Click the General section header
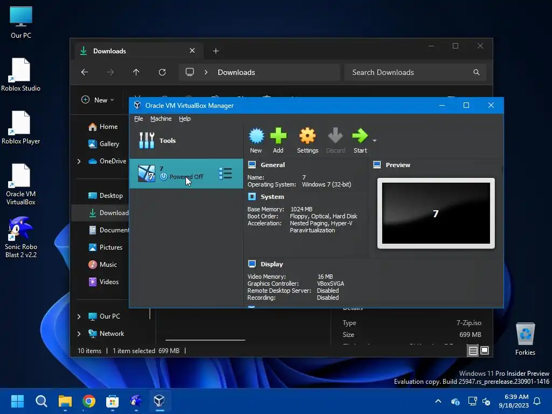Screen dimensions: 552x414 pyautogui.click(x=272, y=165)
